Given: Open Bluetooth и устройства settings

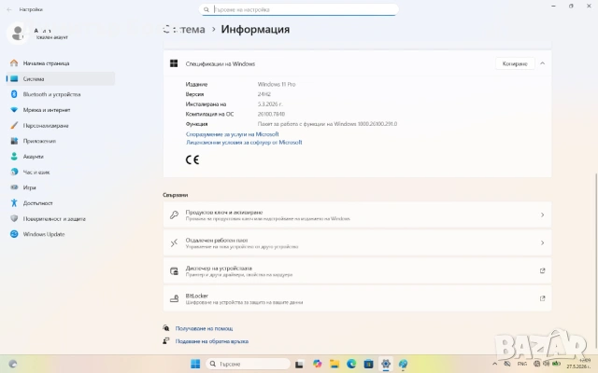Looking at the screenshot, I should click(x=60, y=94).
